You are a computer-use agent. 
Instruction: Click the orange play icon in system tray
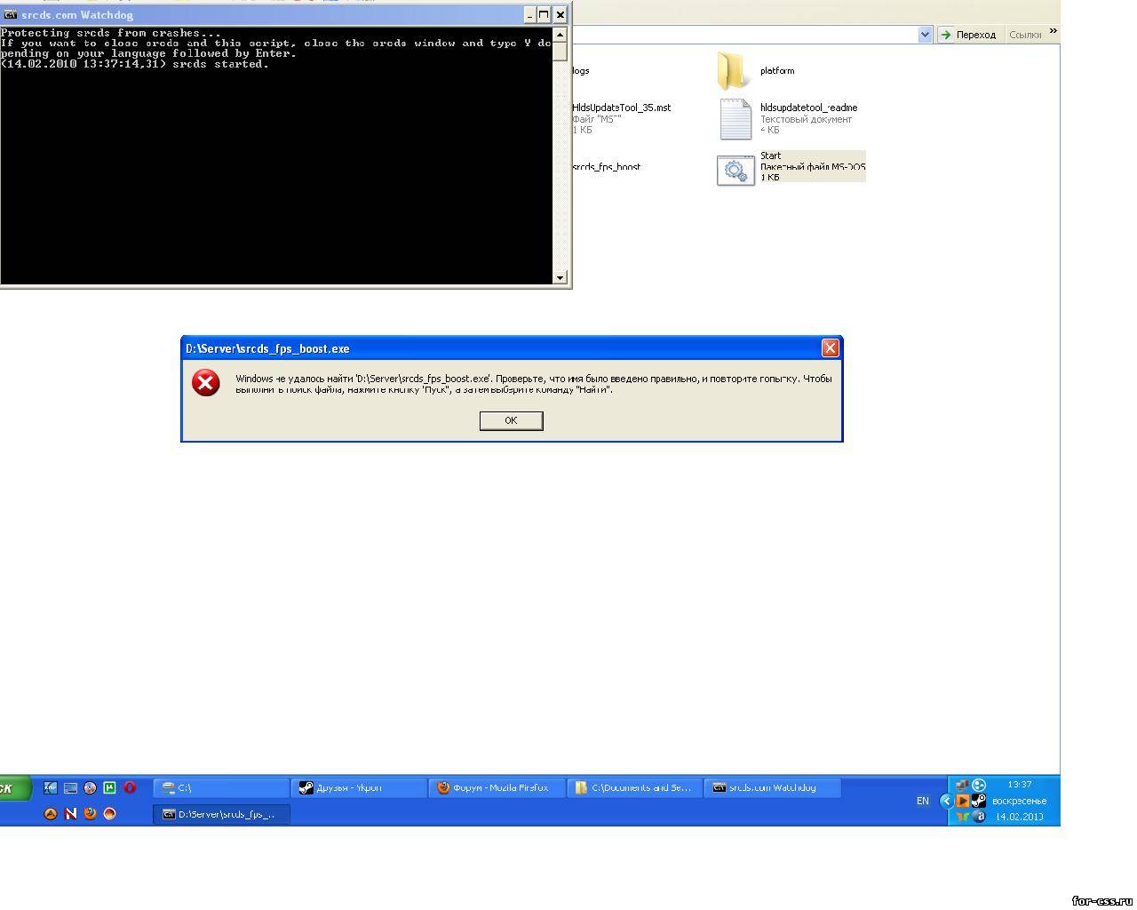[x=962, y=801]
